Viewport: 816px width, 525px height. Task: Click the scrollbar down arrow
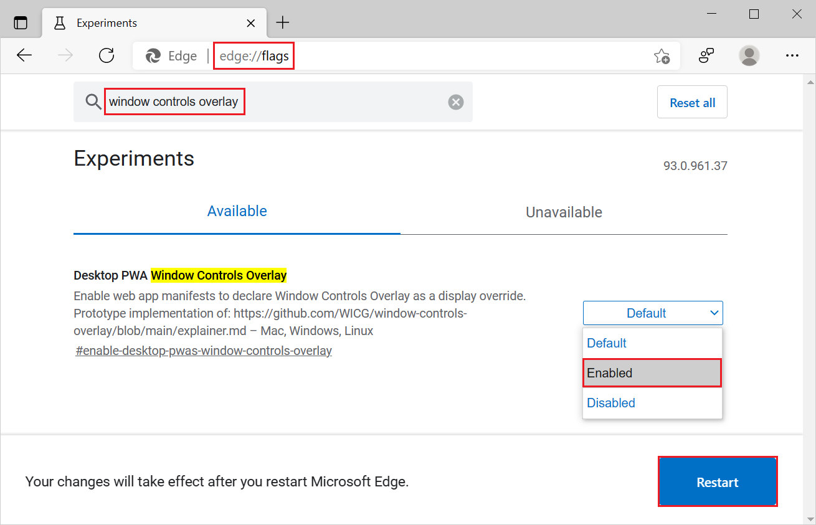(x=810, y=519)
